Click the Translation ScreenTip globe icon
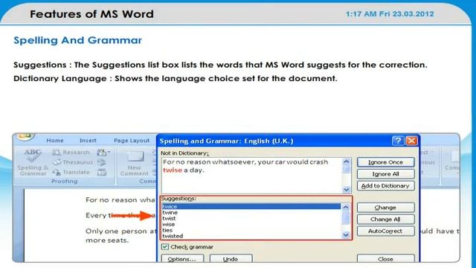Image resolution: width=476 pixels, height=268 pixels. coord(102,162)
